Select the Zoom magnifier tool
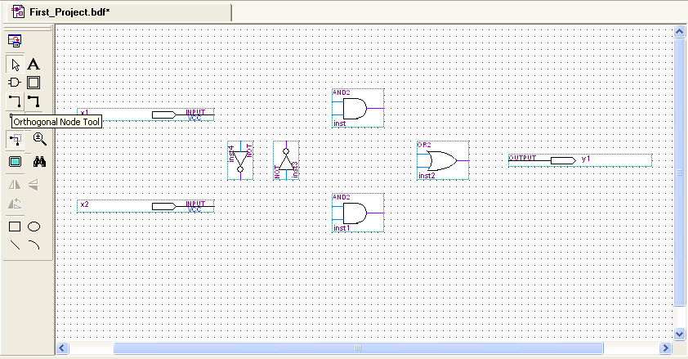688x359 pixels. point(39,140)
